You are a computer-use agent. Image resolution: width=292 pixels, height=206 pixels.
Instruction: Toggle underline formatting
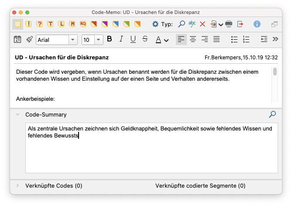click(x=133, y=39)
